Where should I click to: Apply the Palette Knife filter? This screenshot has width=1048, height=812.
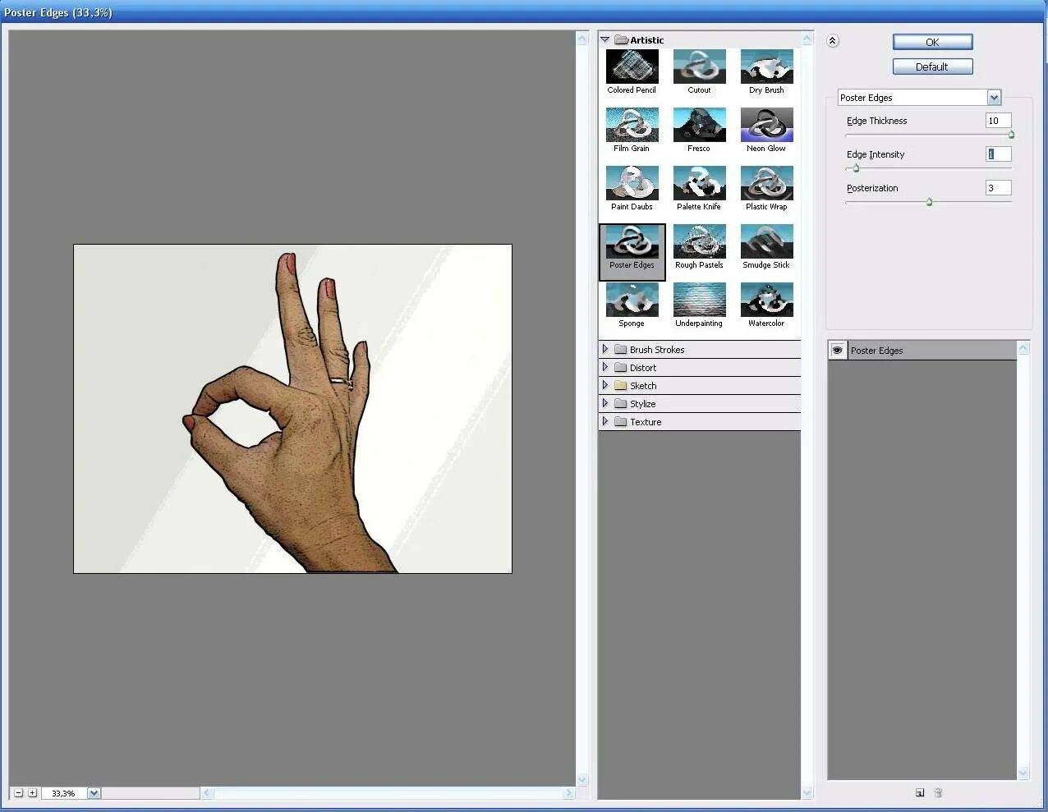699,183
